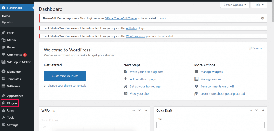Open the Manage widgets link

pyautogui.click(x=212, y=72)
